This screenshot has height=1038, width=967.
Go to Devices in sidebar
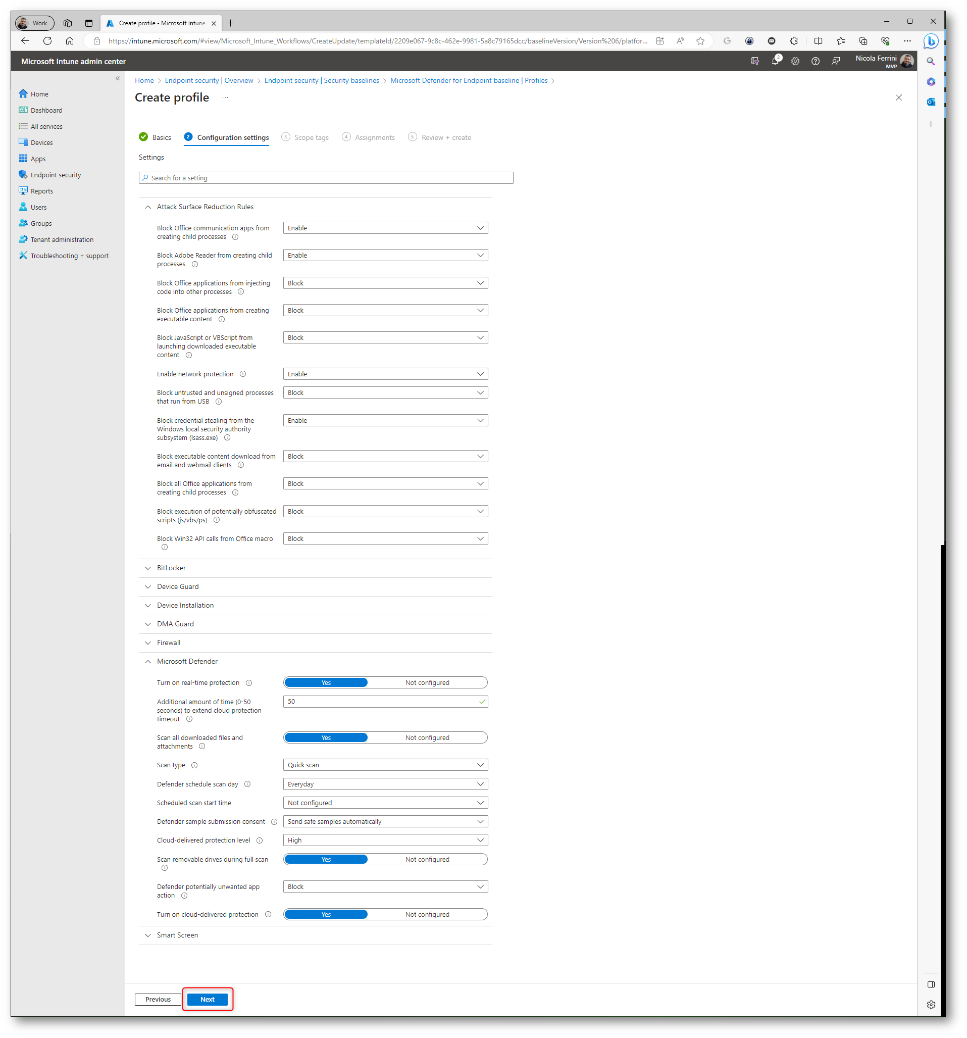[x=41, y=142]
